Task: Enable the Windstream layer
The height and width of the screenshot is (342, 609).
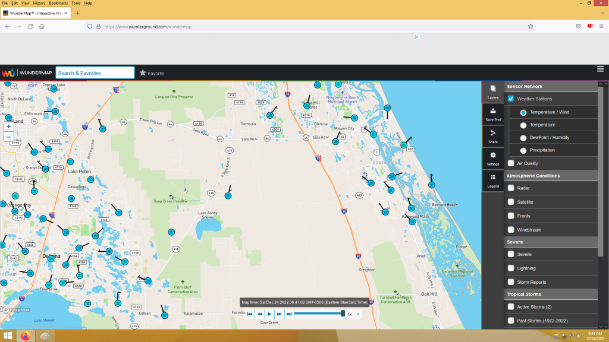Action: [511, 230]
